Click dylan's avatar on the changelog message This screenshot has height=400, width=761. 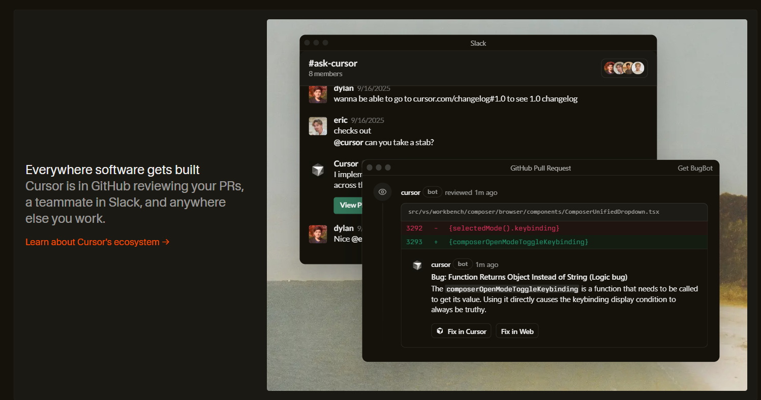click(318, 95)
